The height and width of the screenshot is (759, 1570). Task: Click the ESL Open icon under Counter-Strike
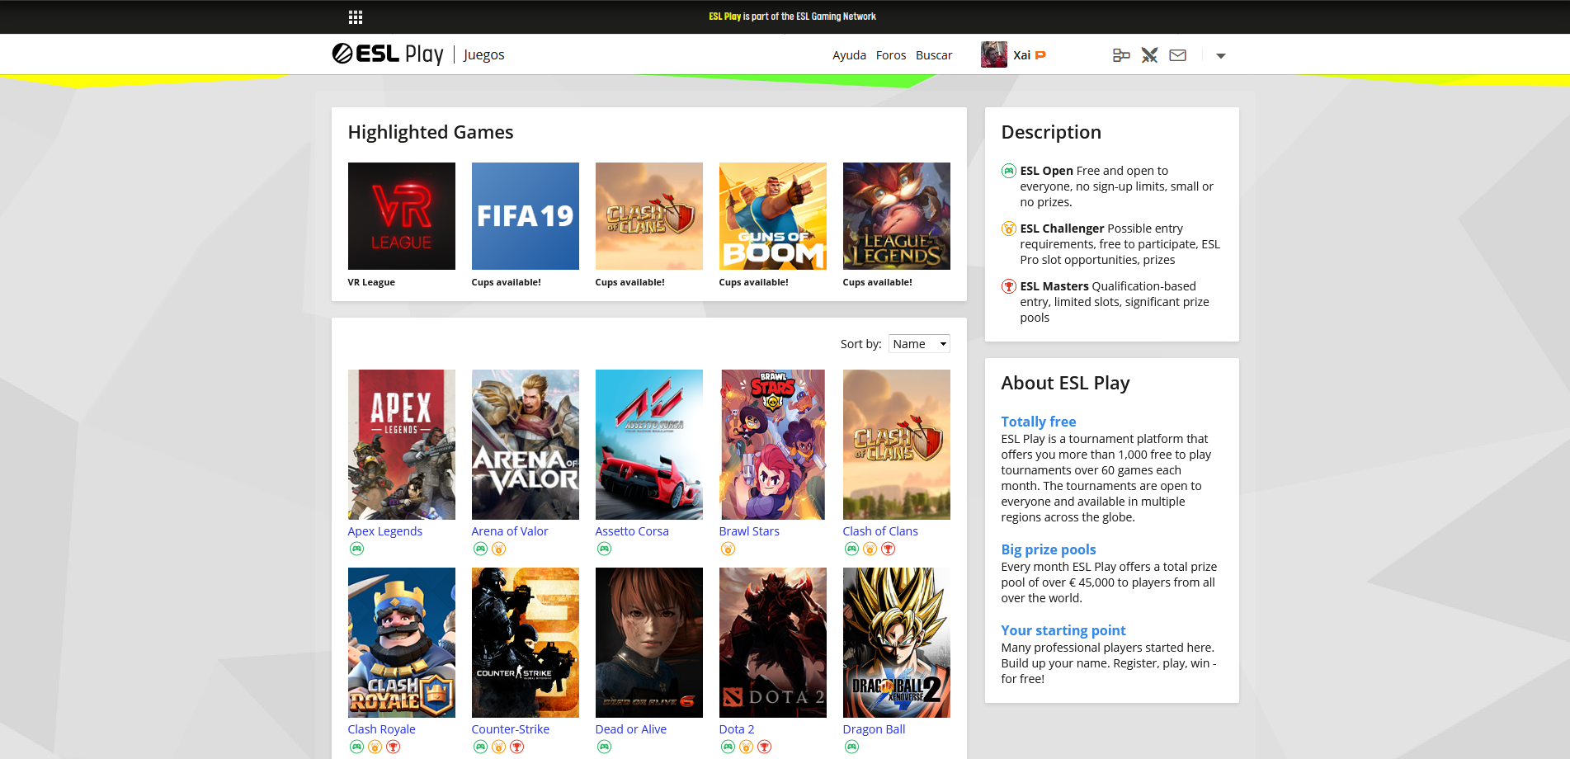(480, 747)
